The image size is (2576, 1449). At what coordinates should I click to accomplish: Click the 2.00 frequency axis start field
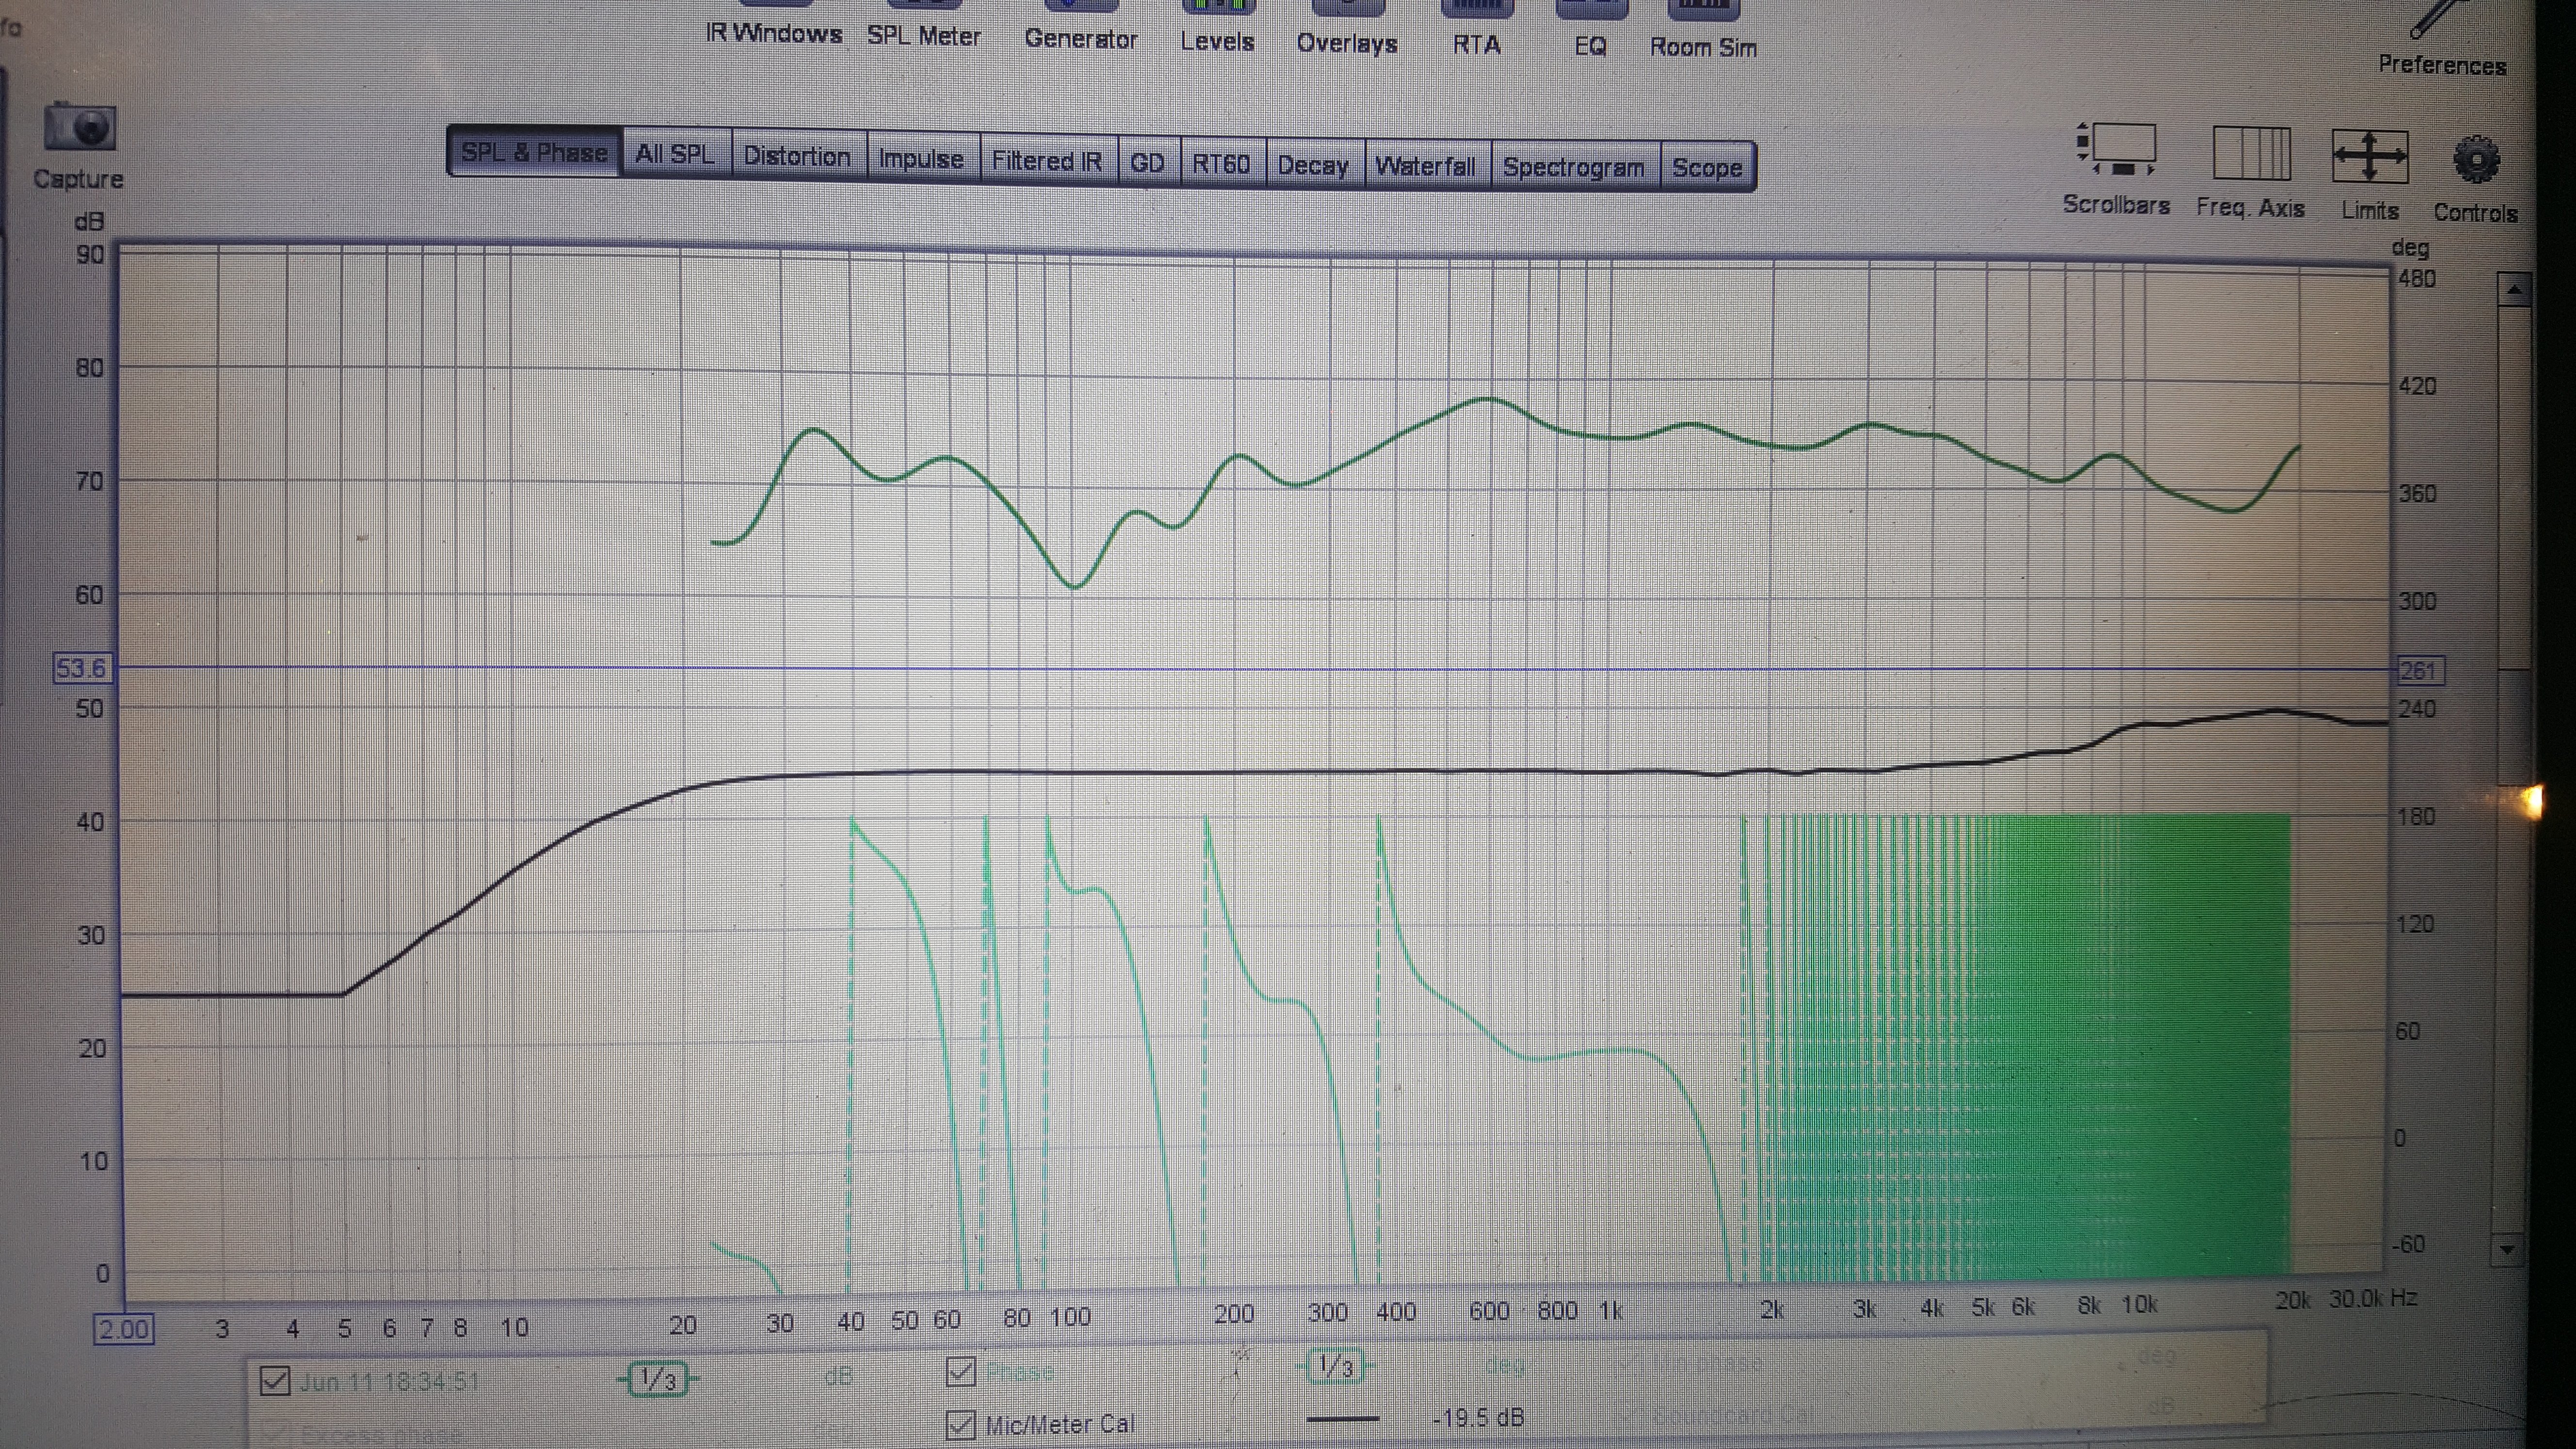(x=124, y=1329)
